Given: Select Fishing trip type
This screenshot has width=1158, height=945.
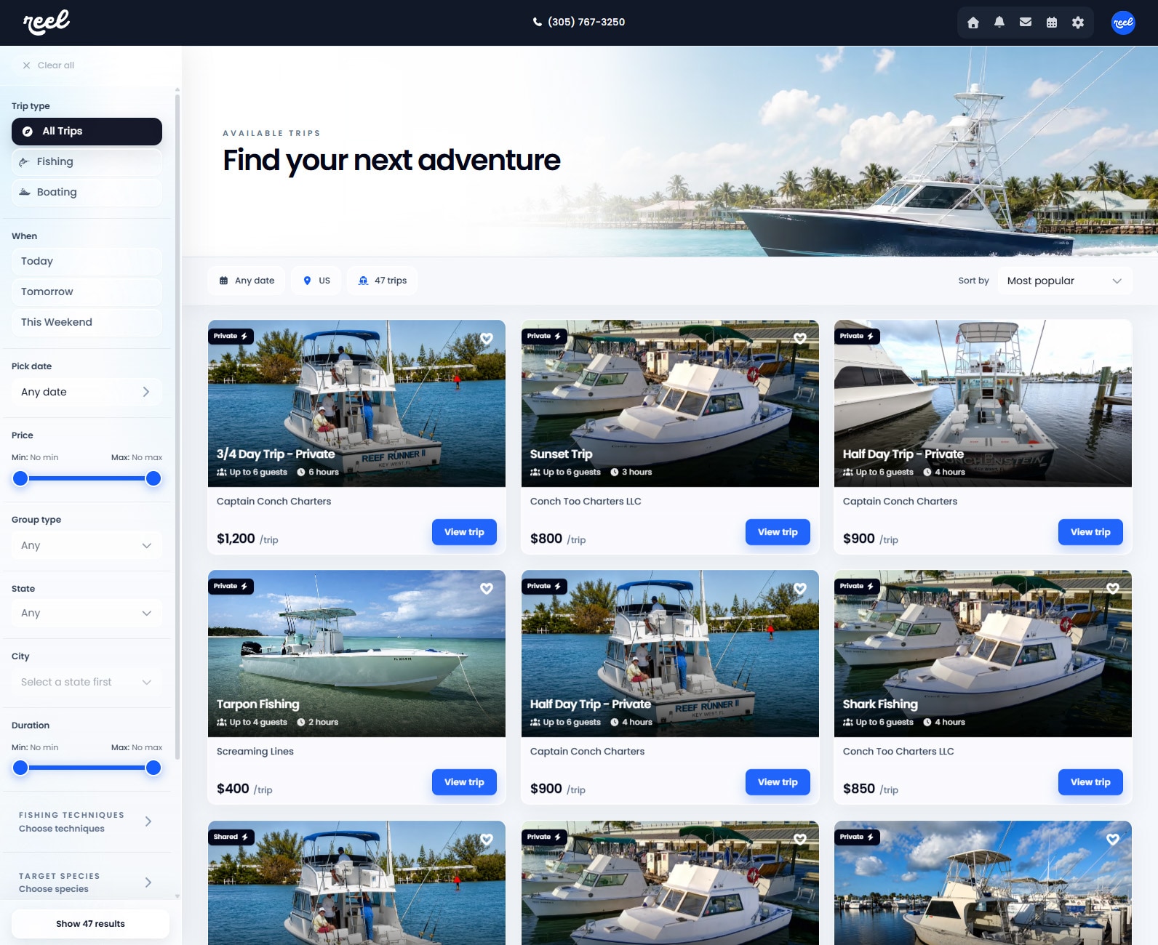Looking at the screenshot, I should (87, 162).
